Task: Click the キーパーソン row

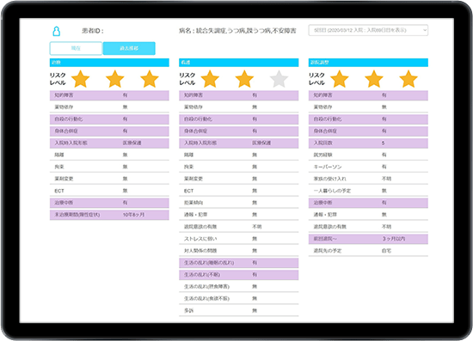Action: coord(368,167)
